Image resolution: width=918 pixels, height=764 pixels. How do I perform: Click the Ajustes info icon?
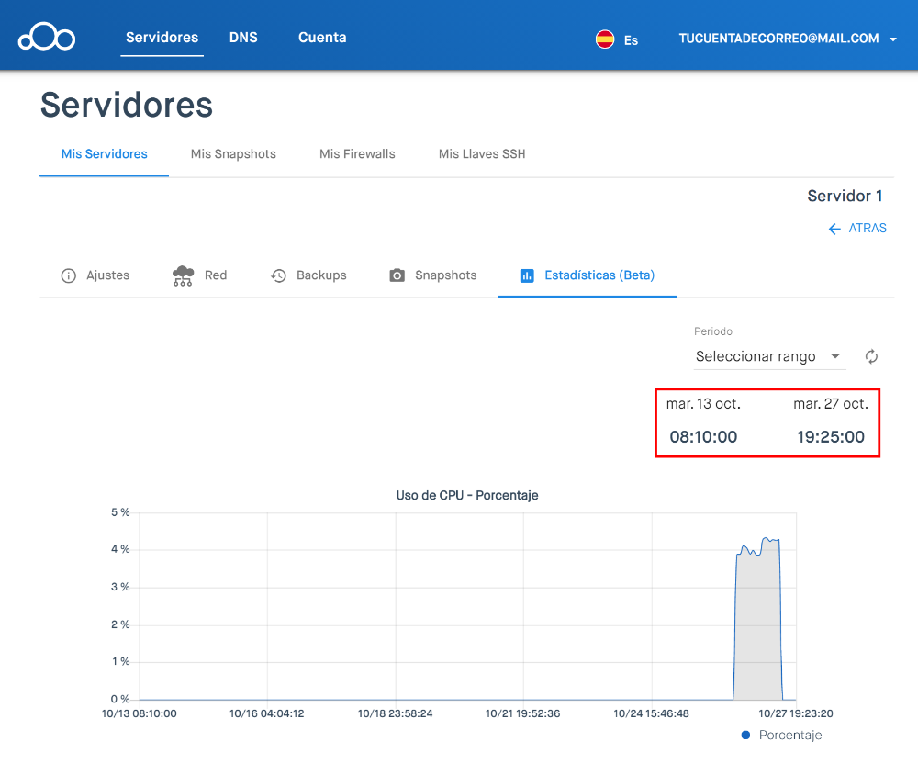pos(69,275)
